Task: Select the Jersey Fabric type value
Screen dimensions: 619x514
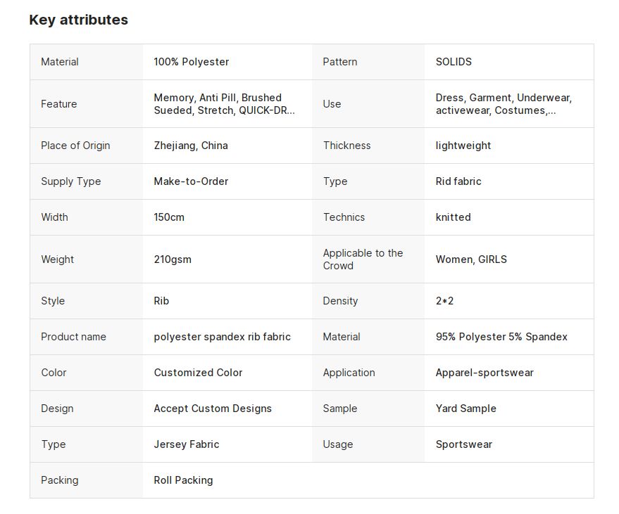Action: pos(187,444)
